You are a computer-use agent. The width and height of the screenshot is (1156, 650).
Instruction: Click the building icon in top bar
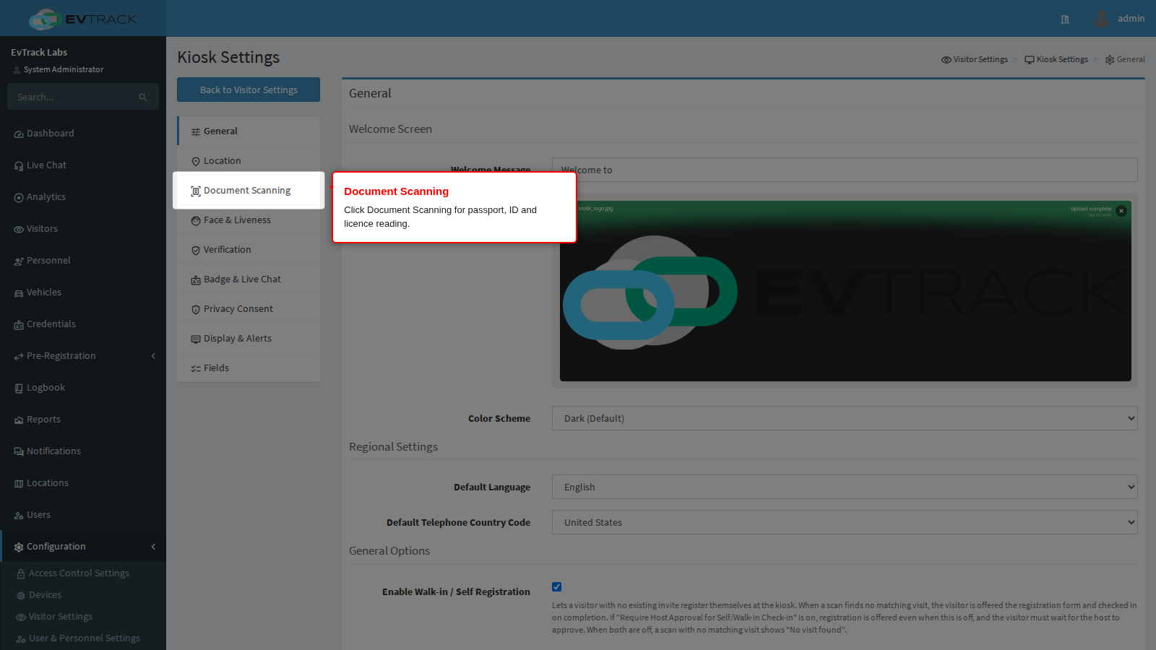(x=1065, y=19)
